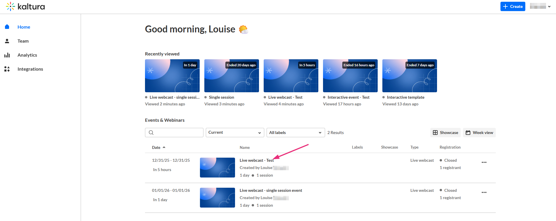The height and width of the screenshot is (221, 556).
Task: Open 'Single session' recent card title
Action: [x=222, y=97]
